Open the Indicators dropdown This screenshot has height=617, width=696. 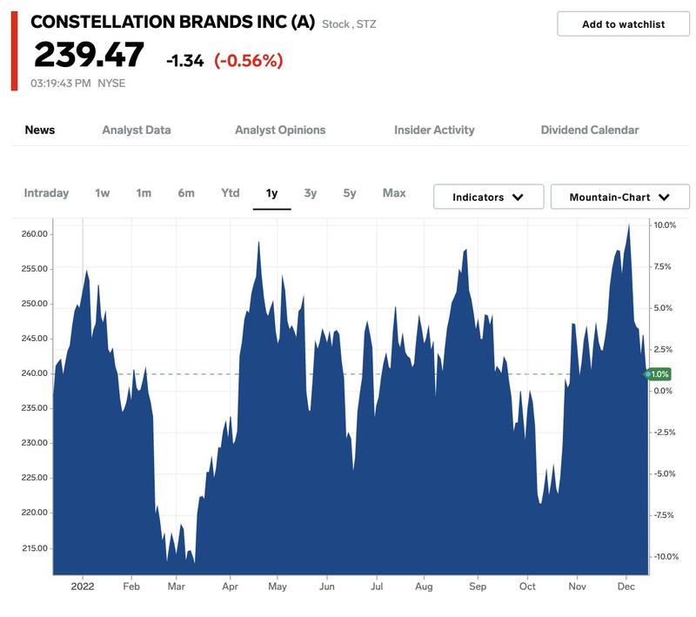click(488, 197)
